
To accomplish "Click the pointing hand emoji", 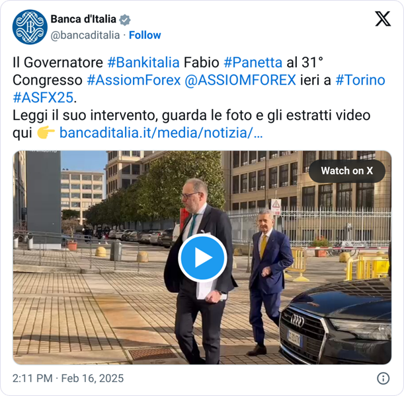I will 46,133.
